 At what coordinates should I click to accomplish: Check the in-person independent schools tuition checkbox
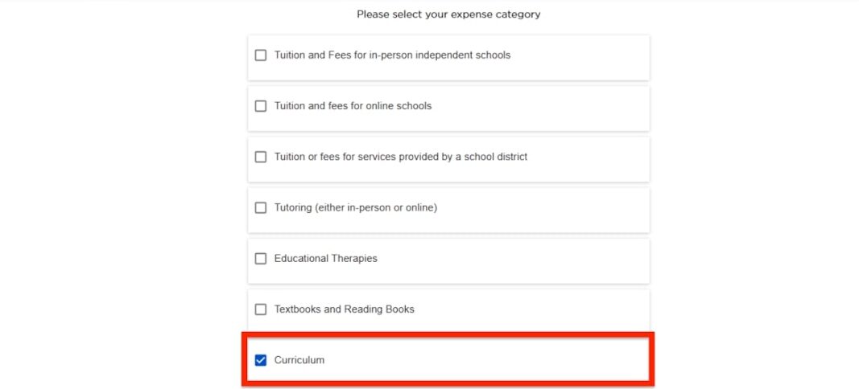click(261, 55)
